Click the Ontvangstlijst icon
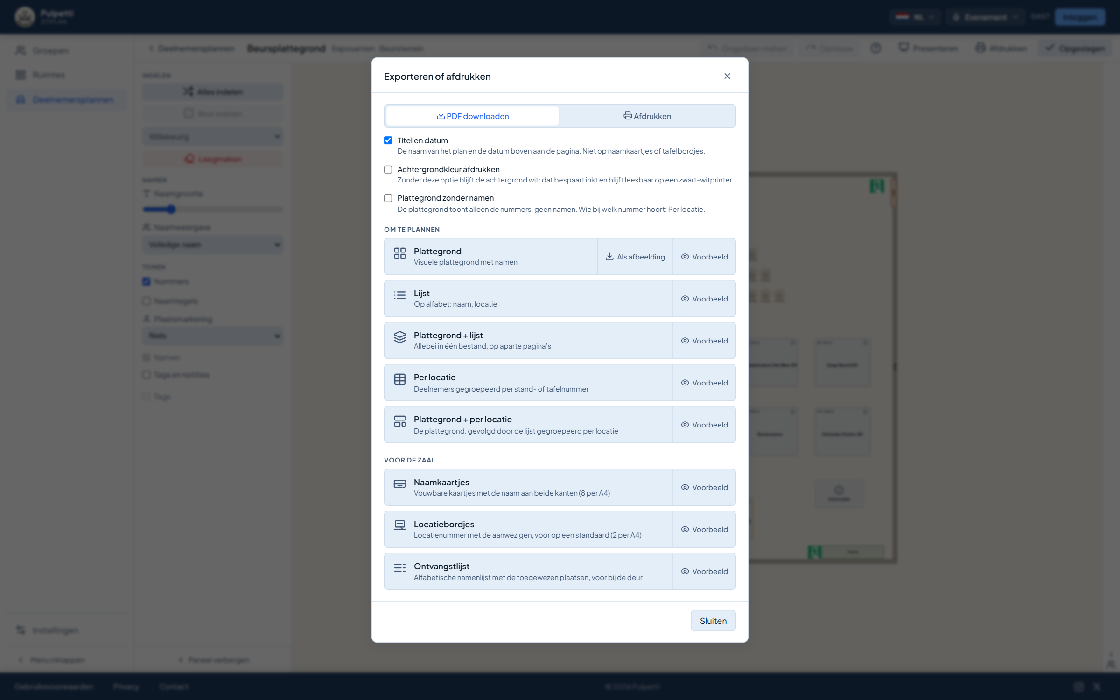Screen dimensions: 1120x700 [x=399, y=568]
